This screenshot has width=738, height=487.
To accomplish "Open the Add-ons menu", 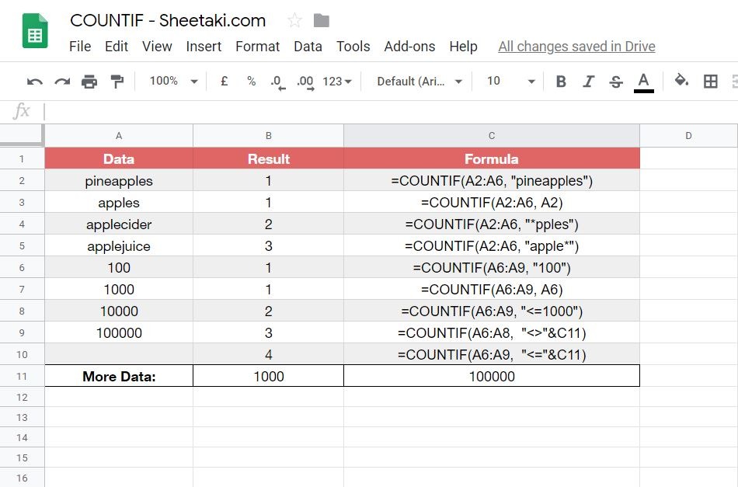I will [409, 47].
